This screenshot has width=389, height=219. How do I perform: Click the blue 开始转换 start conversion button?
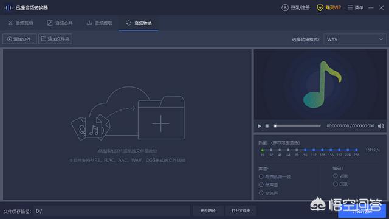tap(362, 211)
